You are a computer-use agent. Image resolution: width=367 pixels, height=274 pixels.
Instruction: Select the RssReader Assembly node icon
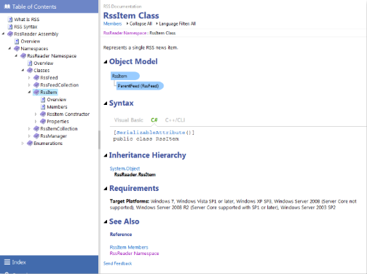[x=10, y=34]
